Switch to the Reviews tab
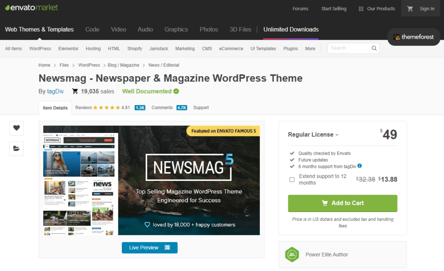The height and width of the screenshot is (271, 444). click(x=84, y=108)
